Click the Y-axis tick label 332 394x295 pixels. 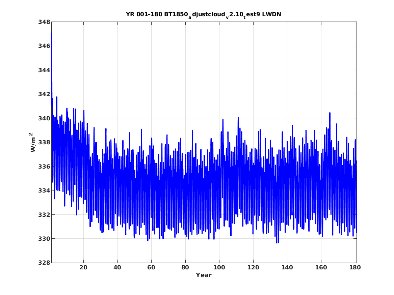44,215
